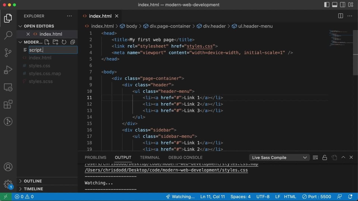Expand the Timeline section

coord(33,189)
